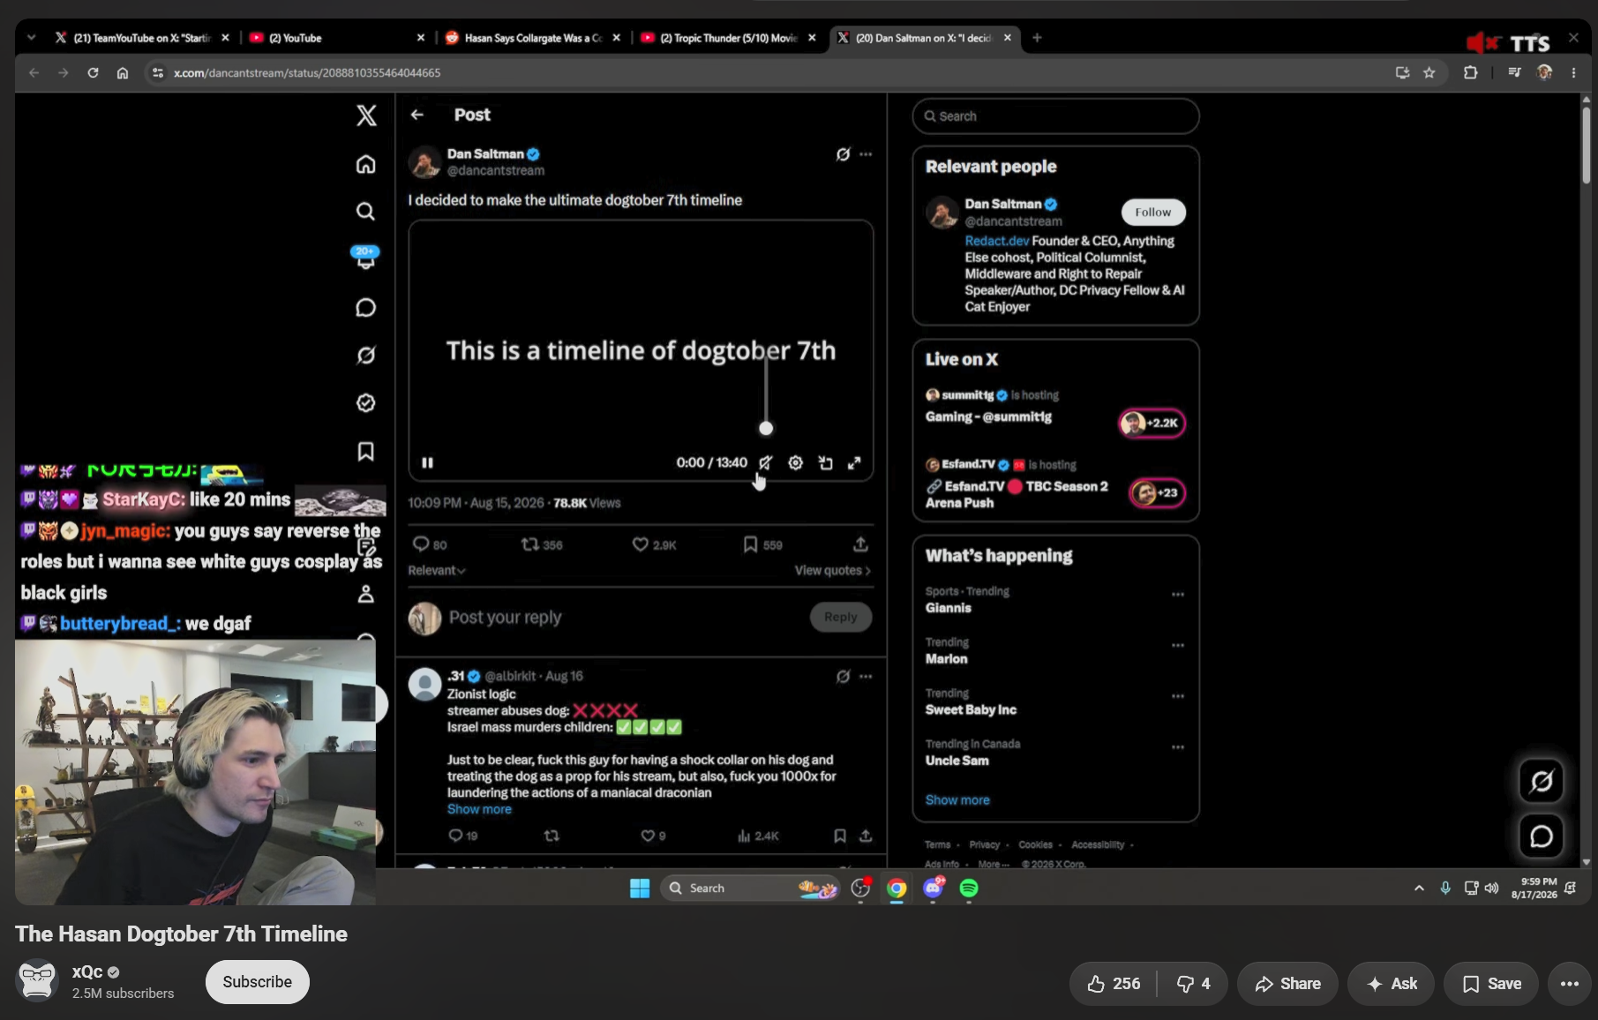Toggle picture-in-picture for the video

[x=825, y=462]
